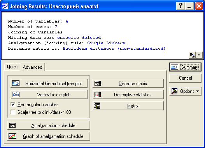Click the 'Number of variables: 4' line

pos(38,21)
